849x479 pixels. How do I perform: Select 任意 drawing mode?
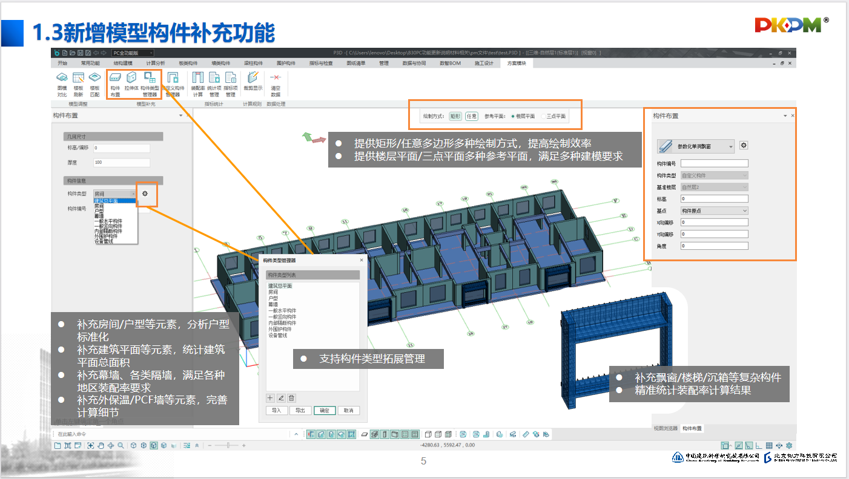[x=471, y=116]
